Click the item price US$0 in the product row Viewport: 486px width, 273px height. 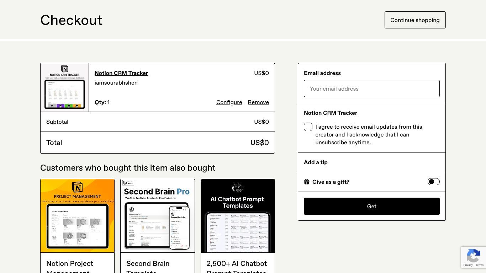(x=262, y=73)
